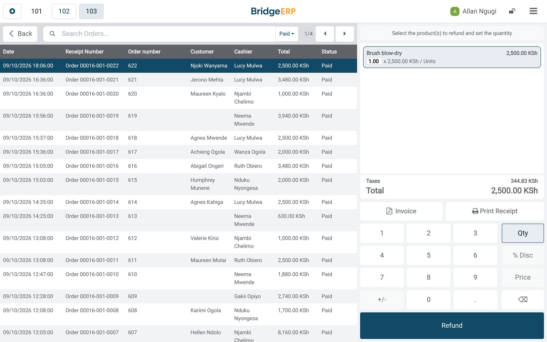Select Abigail Ongeri order 616
Image resolution: width=547 pixels, height=342 pixels.
178,166
